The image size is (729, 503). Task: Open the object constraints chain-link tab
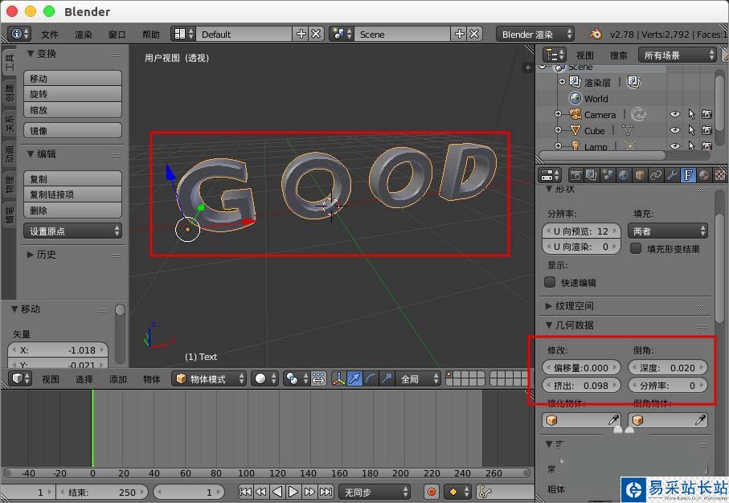pyautogui.click(x=656, y=174)
